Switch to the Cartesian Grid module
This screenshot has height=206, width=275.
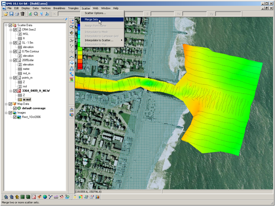tap(22, 197)
